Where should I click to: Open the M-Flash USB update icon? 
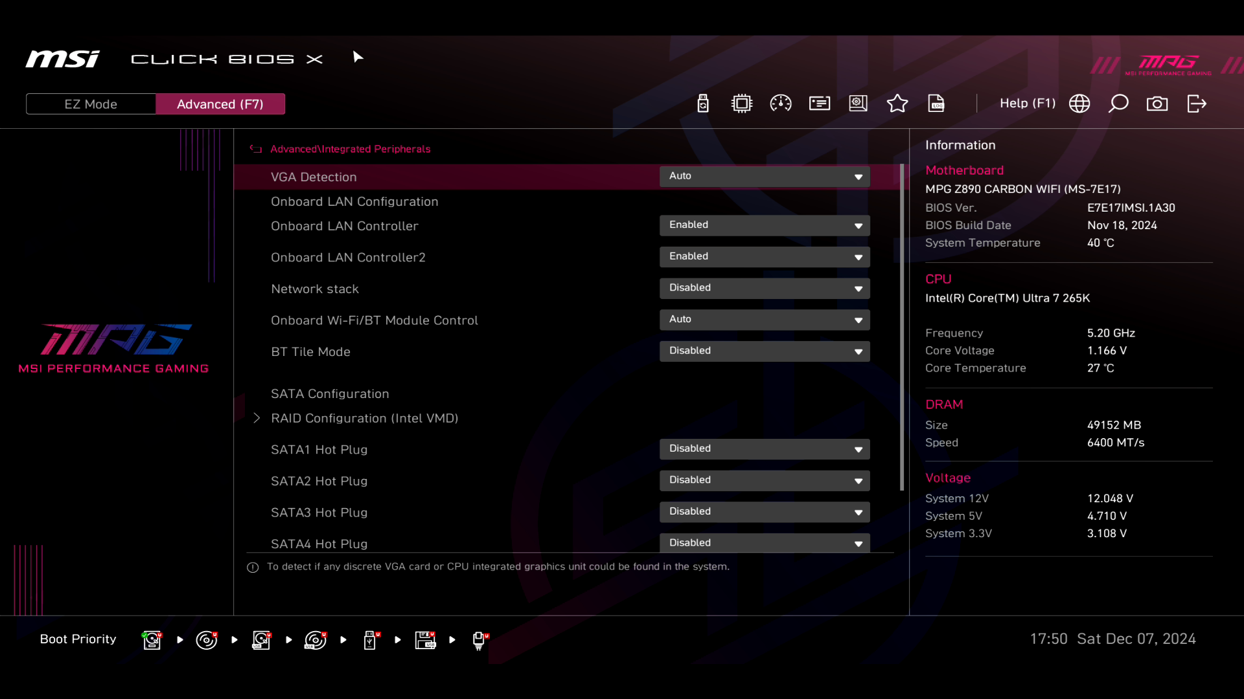703,104
